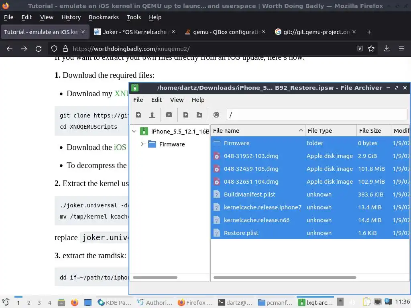Click the tracking protection shield icon
Viewport: 411px width, 308px height.
point(54,49)
